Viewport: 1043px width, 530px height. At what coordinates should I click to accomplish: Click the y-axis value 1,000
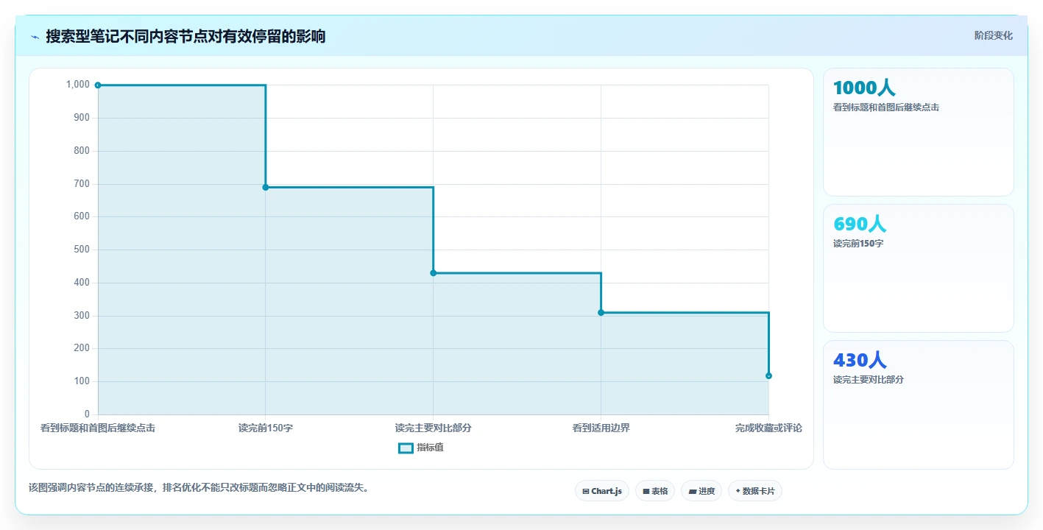click(78, 85)
